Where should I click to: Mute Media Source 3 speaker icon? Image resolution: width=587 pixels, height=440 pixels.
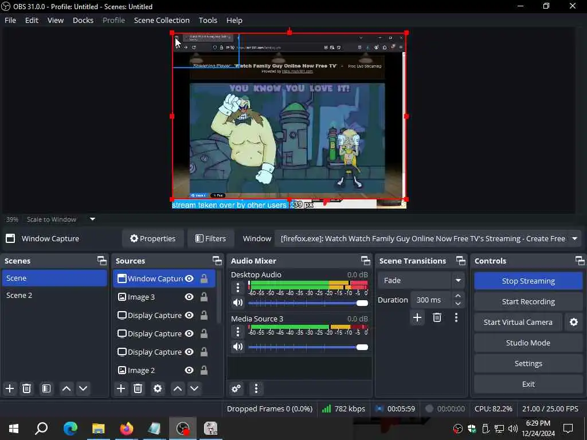(238, 347)
